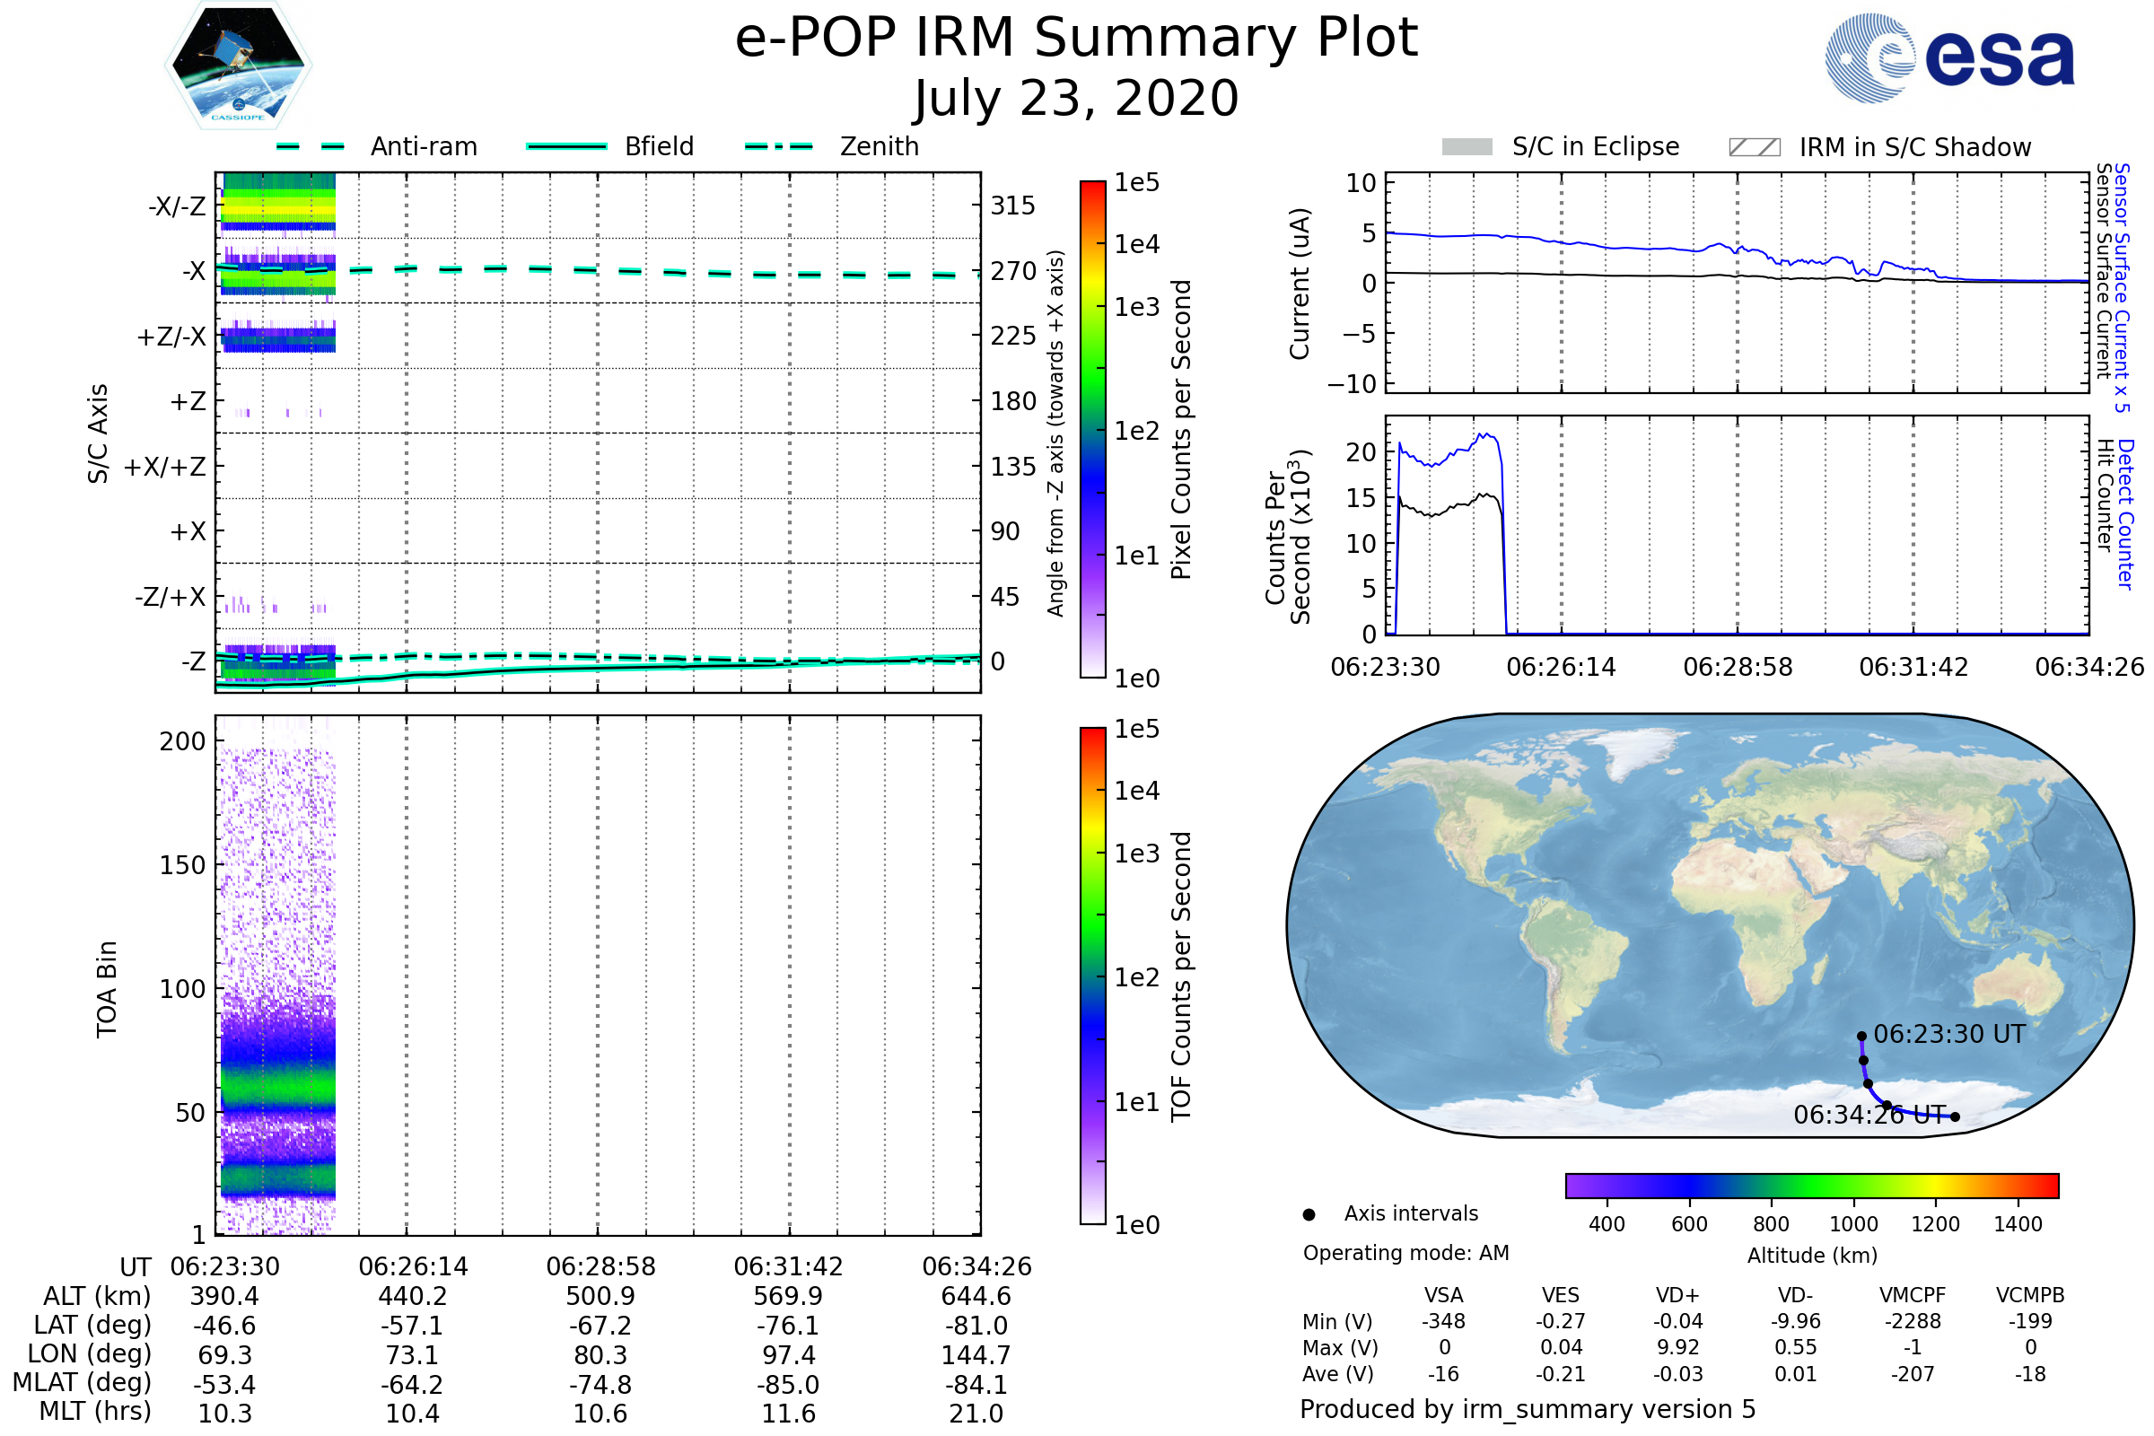Click the 06:23:30 UT orbit start point
Viewport: 2154px width, 1436px height.
[x=1861, y=1037]
